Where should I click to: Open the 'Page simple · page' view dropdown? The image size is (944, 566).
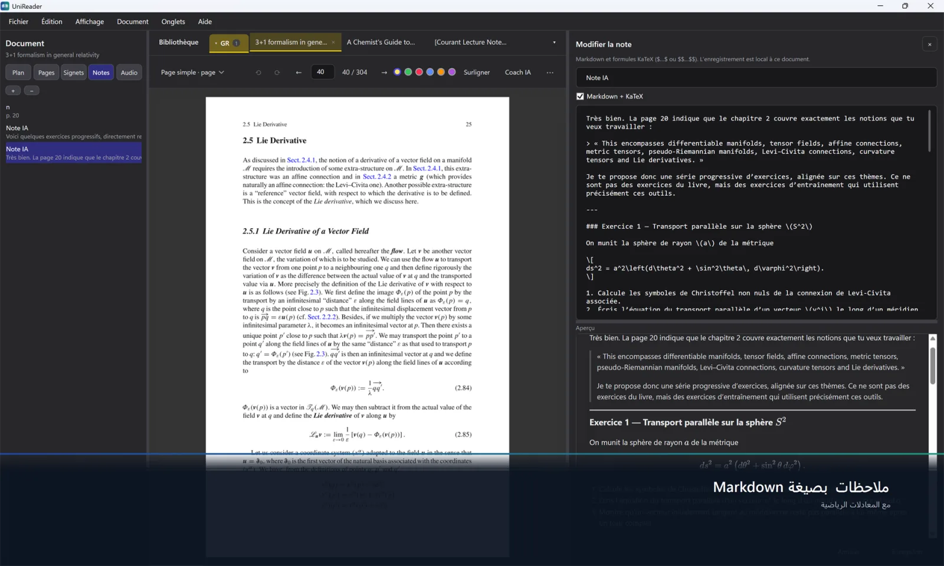point(192,73)
